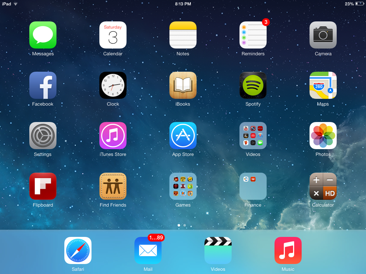Go to the second home screen page dot
Screen dimensions: 366x274
click(x=185, y=225)
